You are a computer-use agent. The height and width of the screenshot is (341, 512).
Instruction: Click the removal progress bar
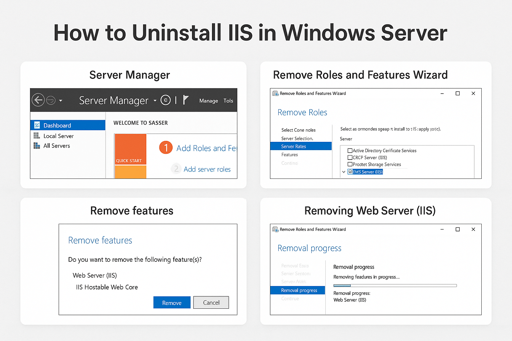click(395, 285)
